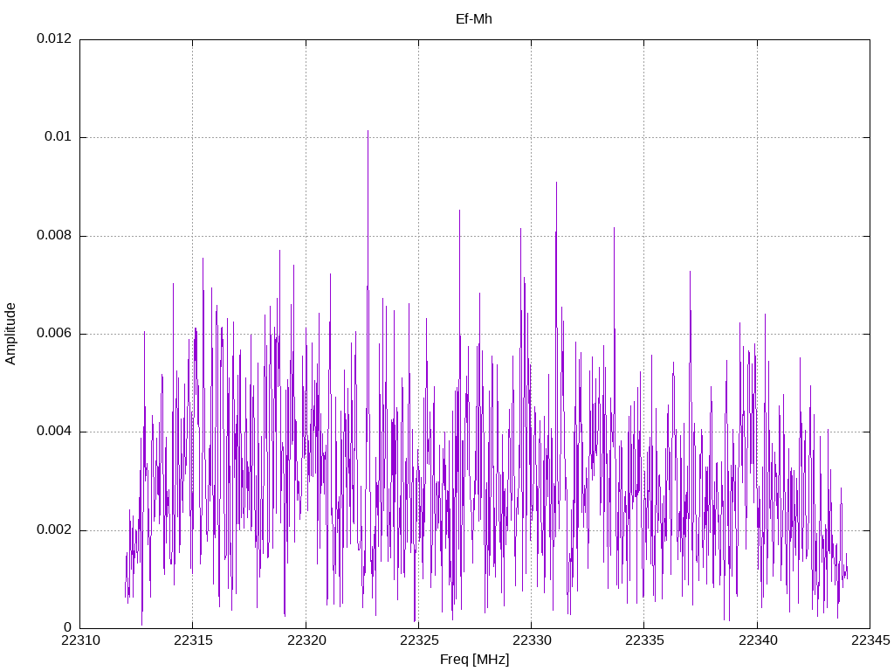Click the x-axis tick value 22315
The width and height of the screenshot is (894, 671).
click(193, 640)
